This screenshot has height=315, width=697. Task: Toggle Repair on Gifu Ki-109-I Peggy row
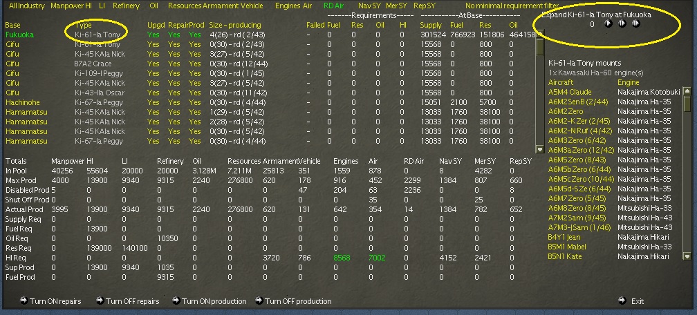point(174,73)
